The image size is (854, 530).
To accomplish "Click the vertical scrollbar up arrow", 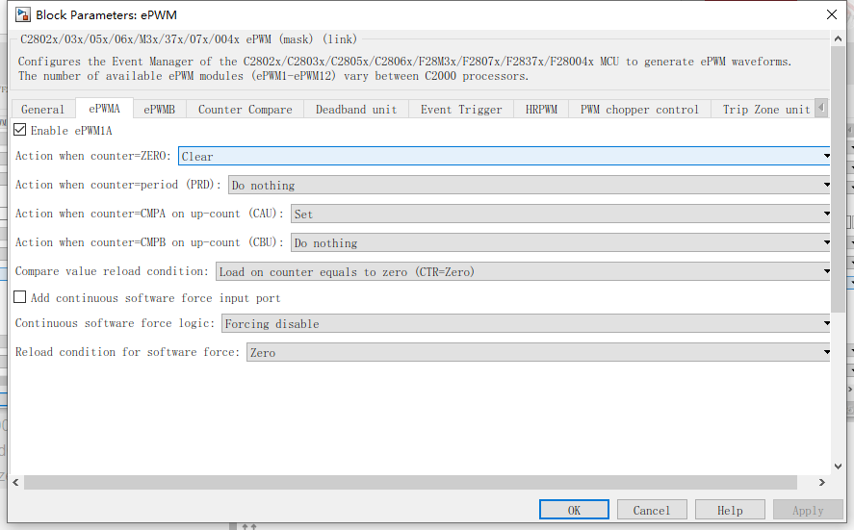I will point(839,38).
